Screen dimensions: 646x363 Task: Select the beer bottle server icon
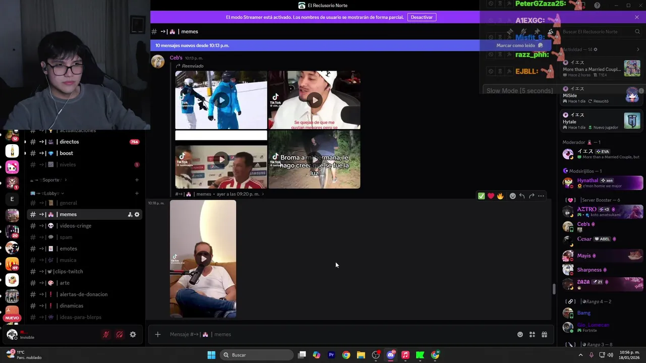[12, 151]
